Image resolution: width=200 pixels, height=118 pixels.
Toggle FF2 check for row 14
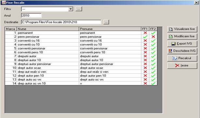(x=153, y=84)
